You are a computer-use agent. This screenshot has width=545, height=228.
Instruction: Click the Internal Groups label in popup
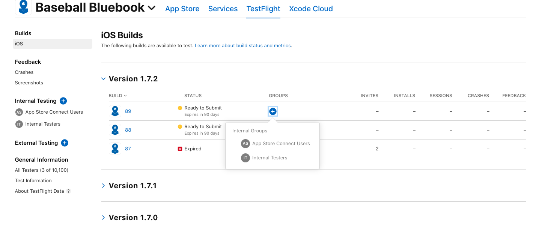[x=250, y=131]
